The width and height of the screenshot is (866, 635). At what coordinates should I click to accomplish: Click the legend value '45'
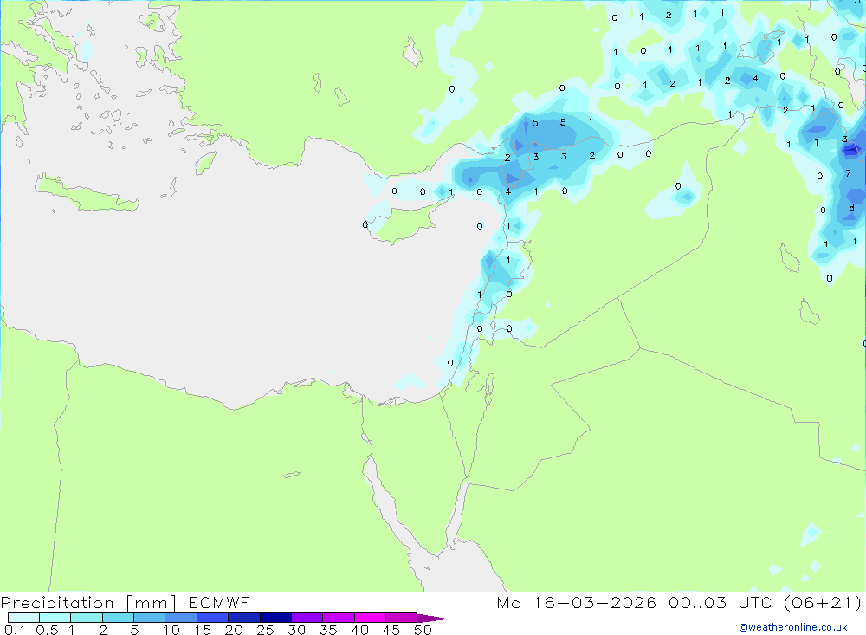point(391,630)
